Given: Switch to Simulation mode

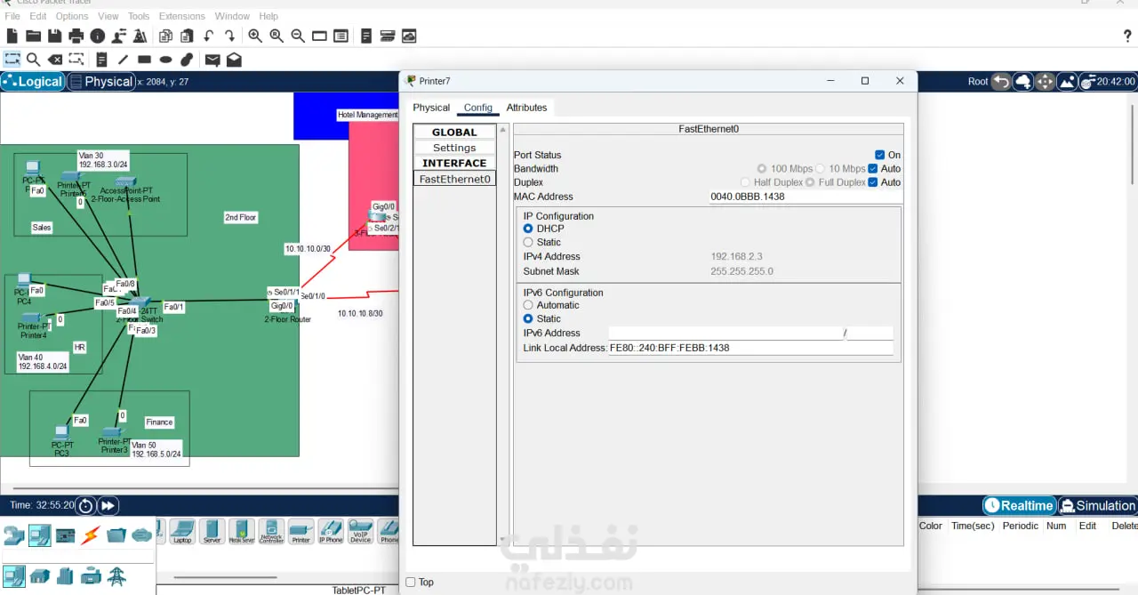Looking at the screenshot, I should pyautogui.click(x=1097, y=505).
